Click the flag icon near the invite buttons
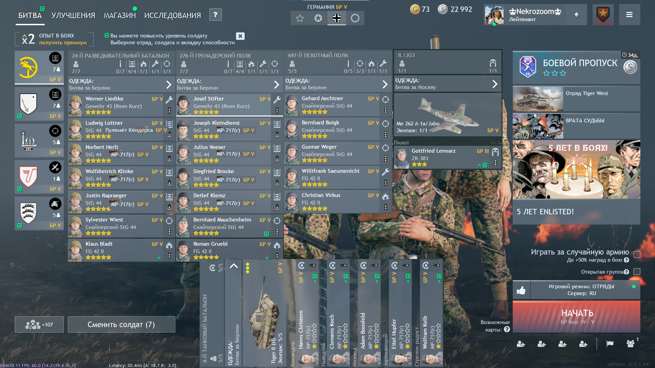Screen dimensions: 655x368 point(610,344)
